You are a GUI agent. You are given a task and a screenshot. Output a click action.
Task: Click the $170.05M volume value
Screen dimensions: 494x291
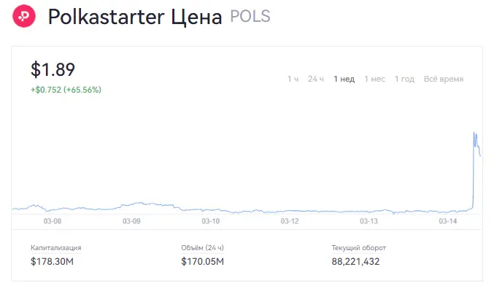(202, 261)
